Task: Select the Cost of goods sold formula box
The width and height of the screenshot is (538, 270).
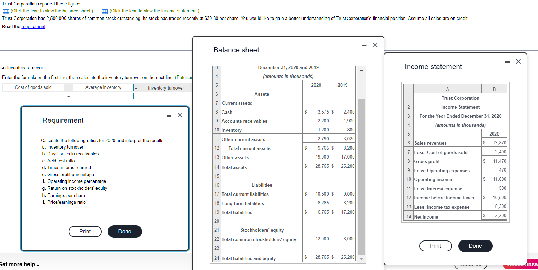Action: 33,87
